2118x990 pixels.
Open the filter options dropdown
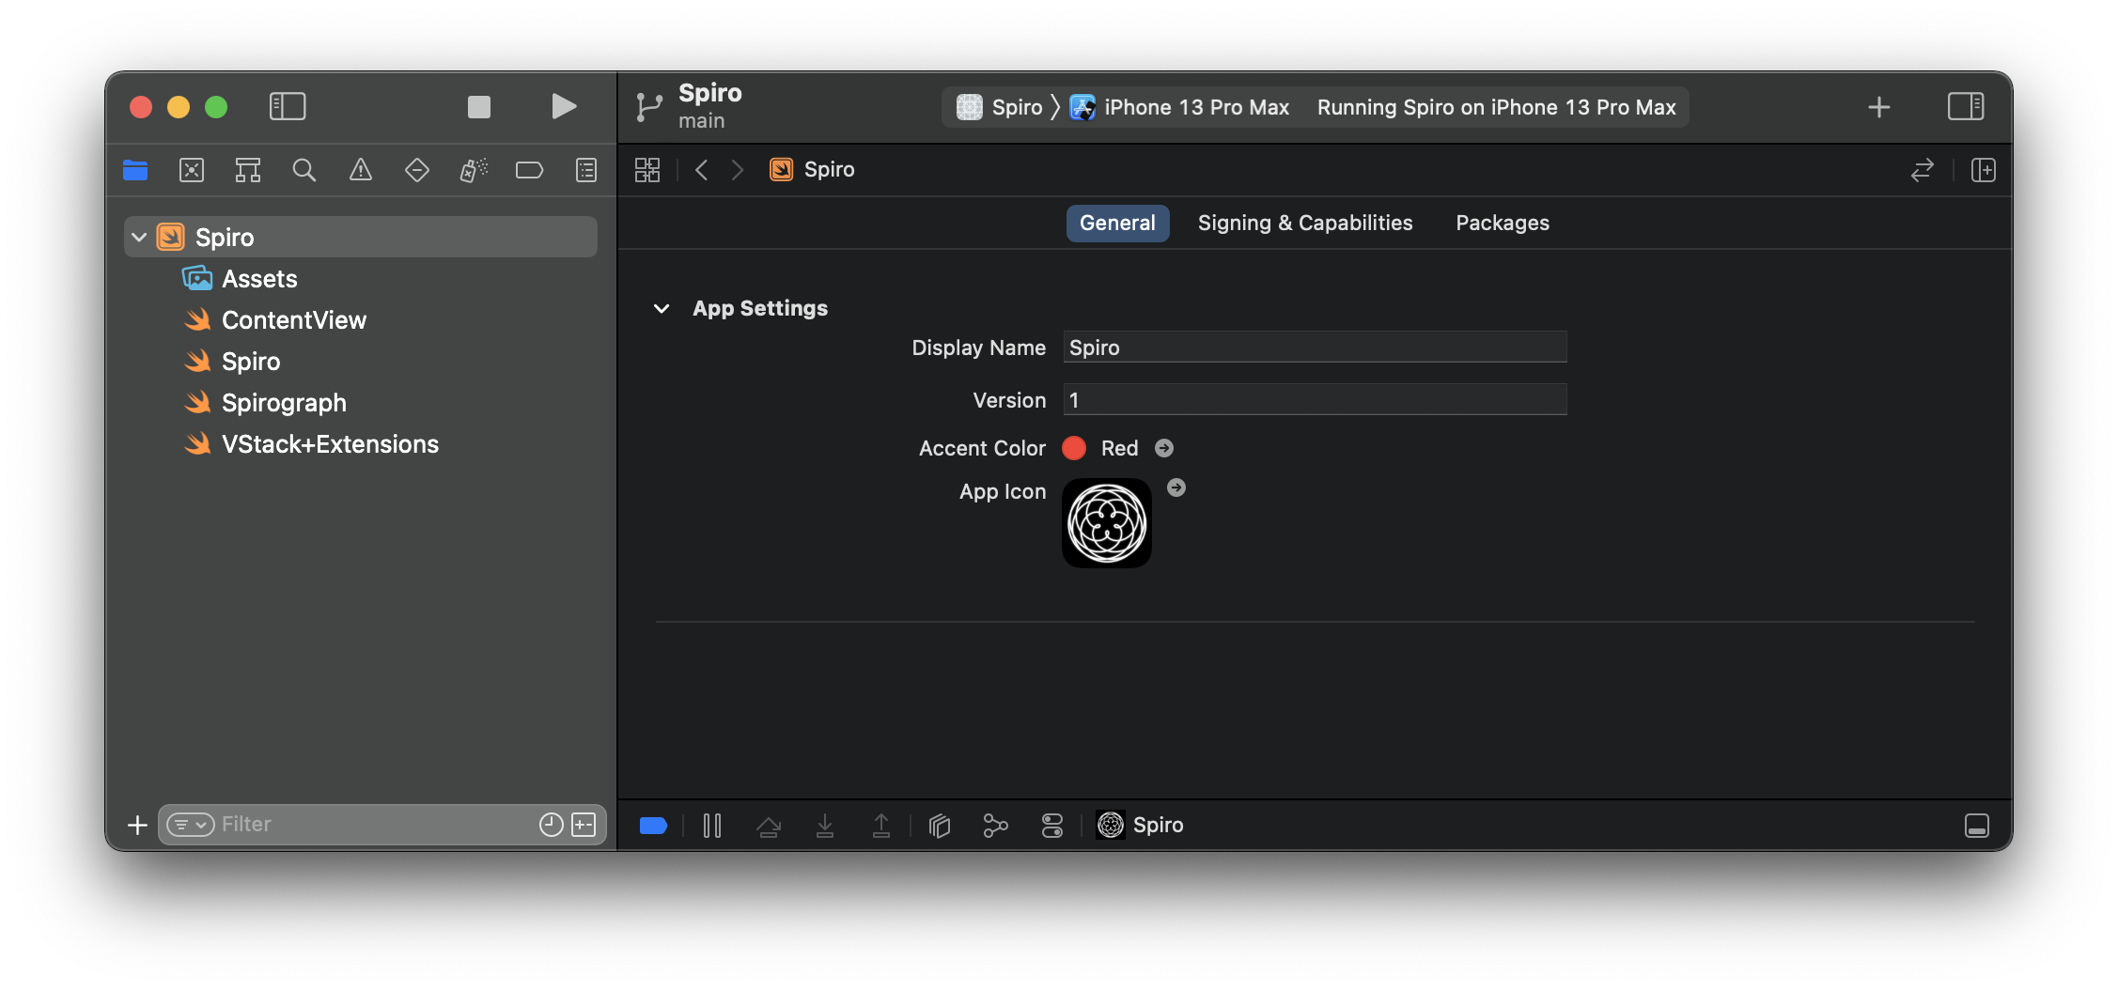[191, 825]
